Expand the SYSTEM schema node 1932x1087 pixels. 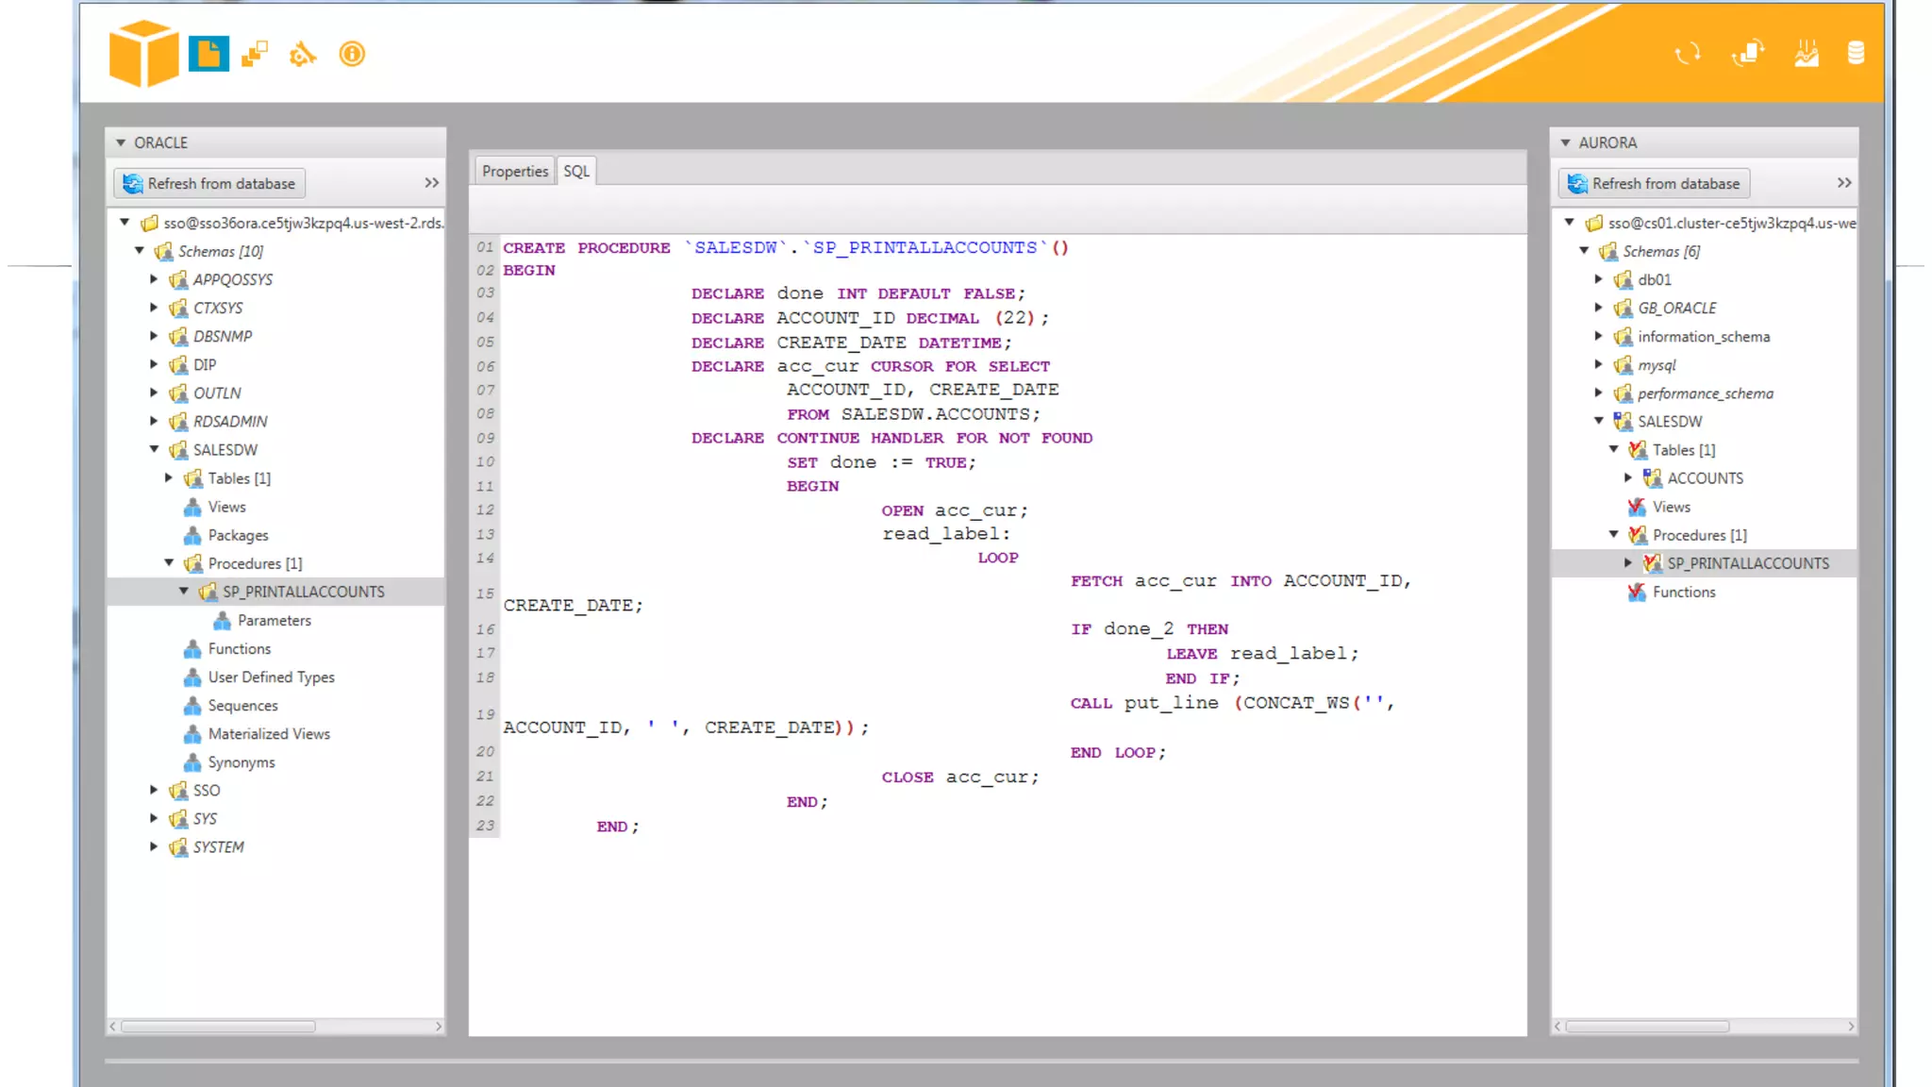(154, 846)
